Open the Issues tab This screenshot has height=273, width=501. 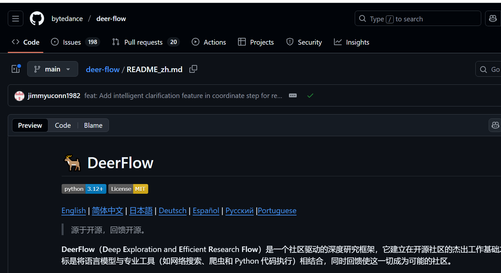tap(76, 42)
